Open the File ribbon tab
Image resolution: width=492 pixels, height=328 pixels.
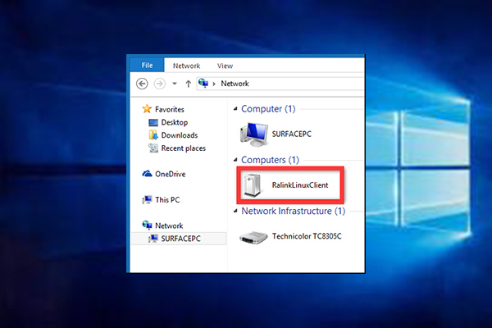[x=147, y=66]
